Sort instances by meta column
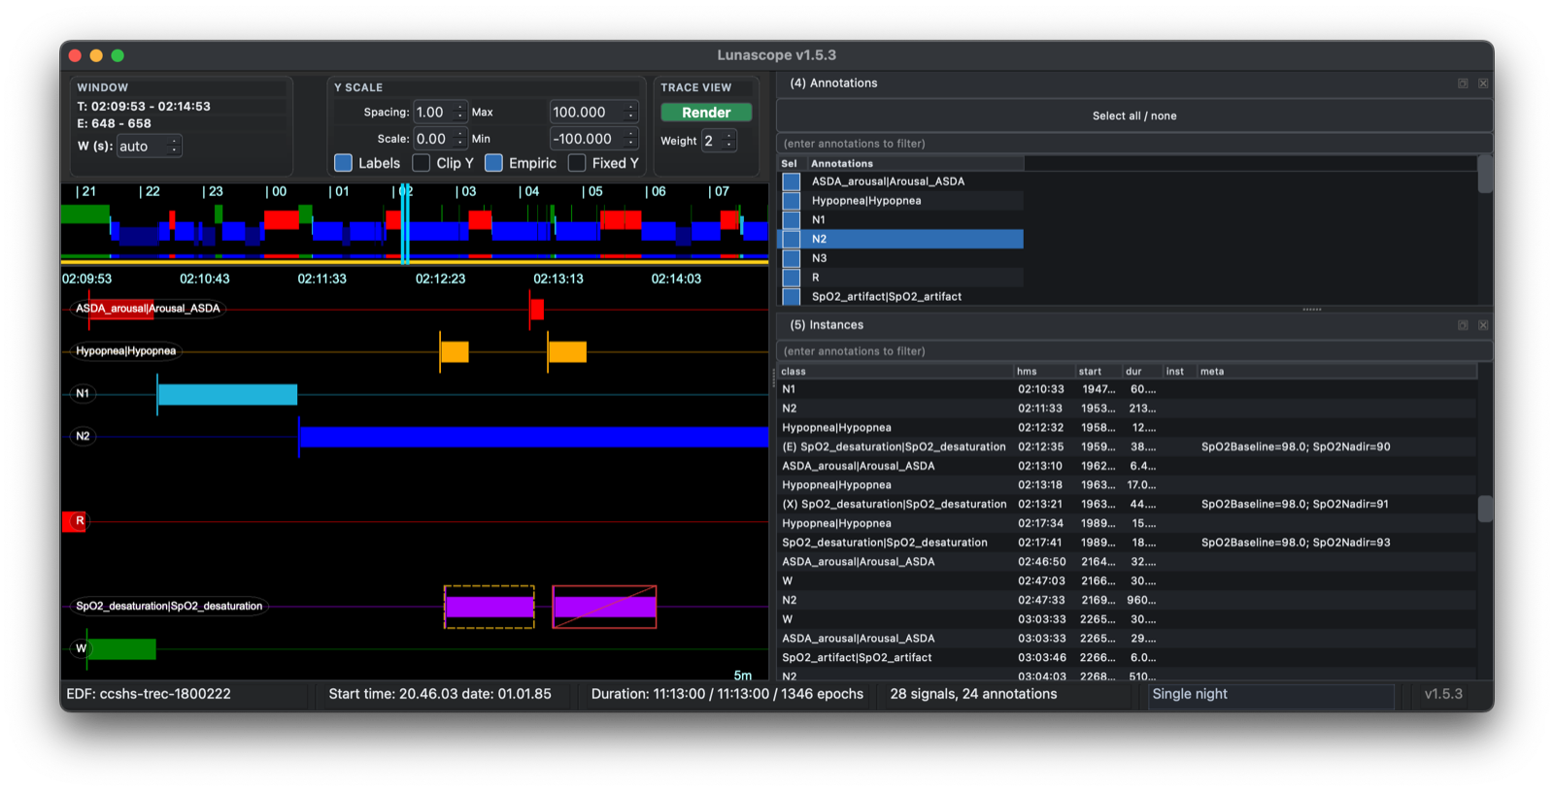 tap(1336, 372)
